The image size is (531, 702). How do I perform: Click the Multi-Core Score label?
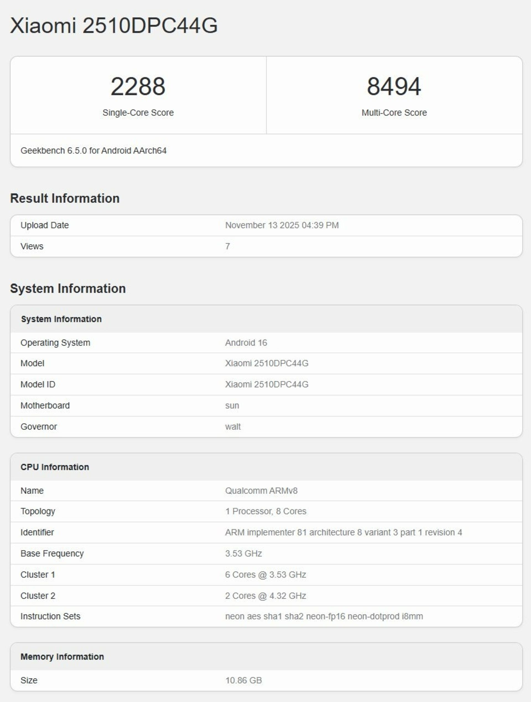click(394, 113)
